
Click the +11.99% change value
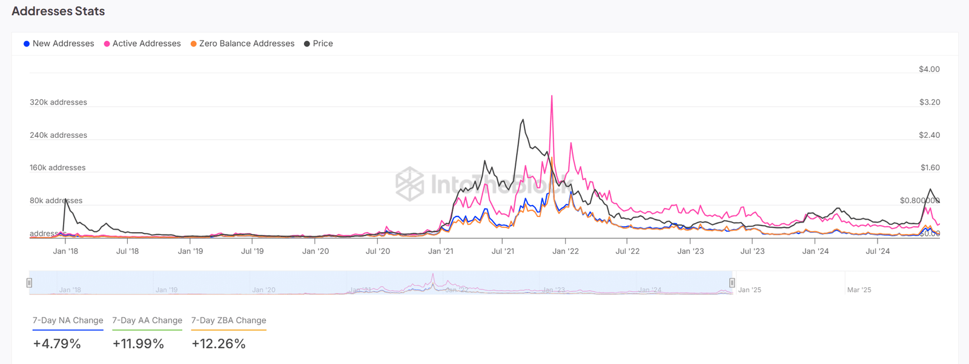[x=138, y=344]
